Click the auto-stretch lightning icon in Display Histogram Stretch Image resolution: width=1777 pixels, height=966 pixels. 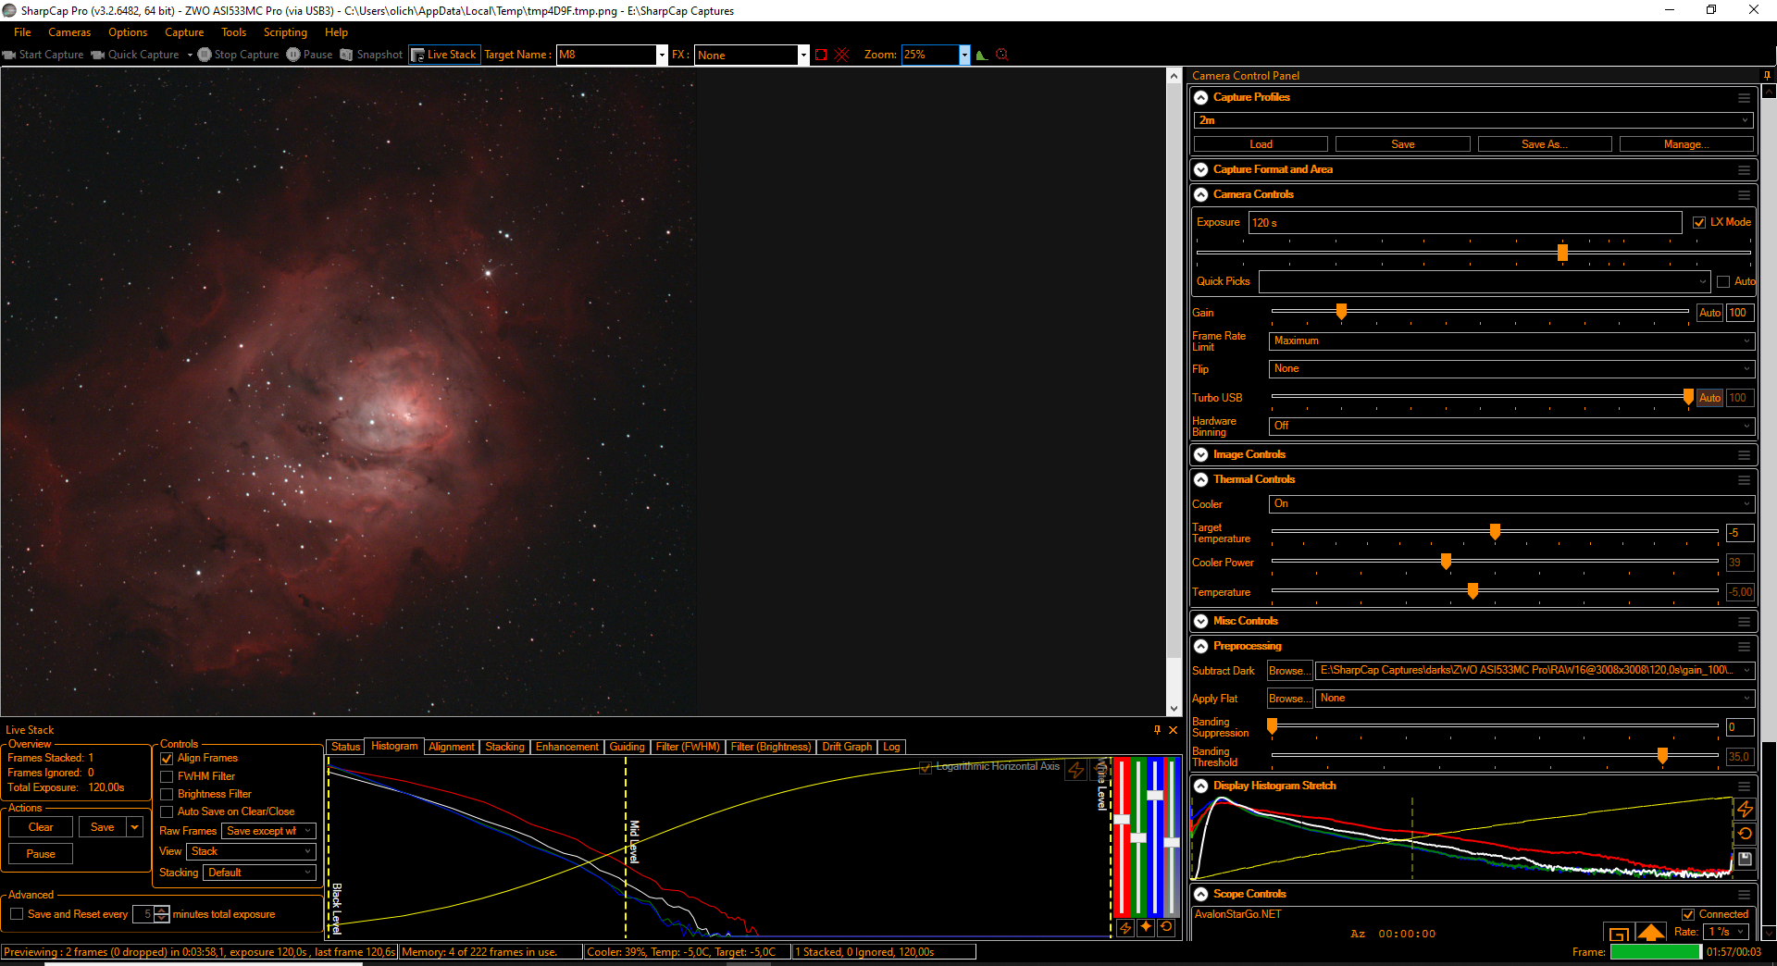(1745, 810)
